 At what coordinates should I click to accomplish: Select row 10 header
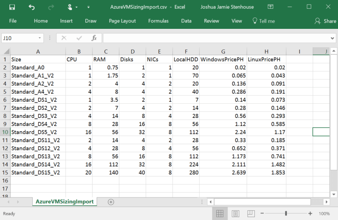(5, 132)
